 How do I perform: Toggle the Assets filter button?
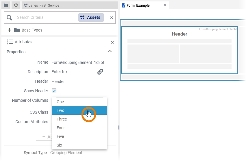pos(91,18)
